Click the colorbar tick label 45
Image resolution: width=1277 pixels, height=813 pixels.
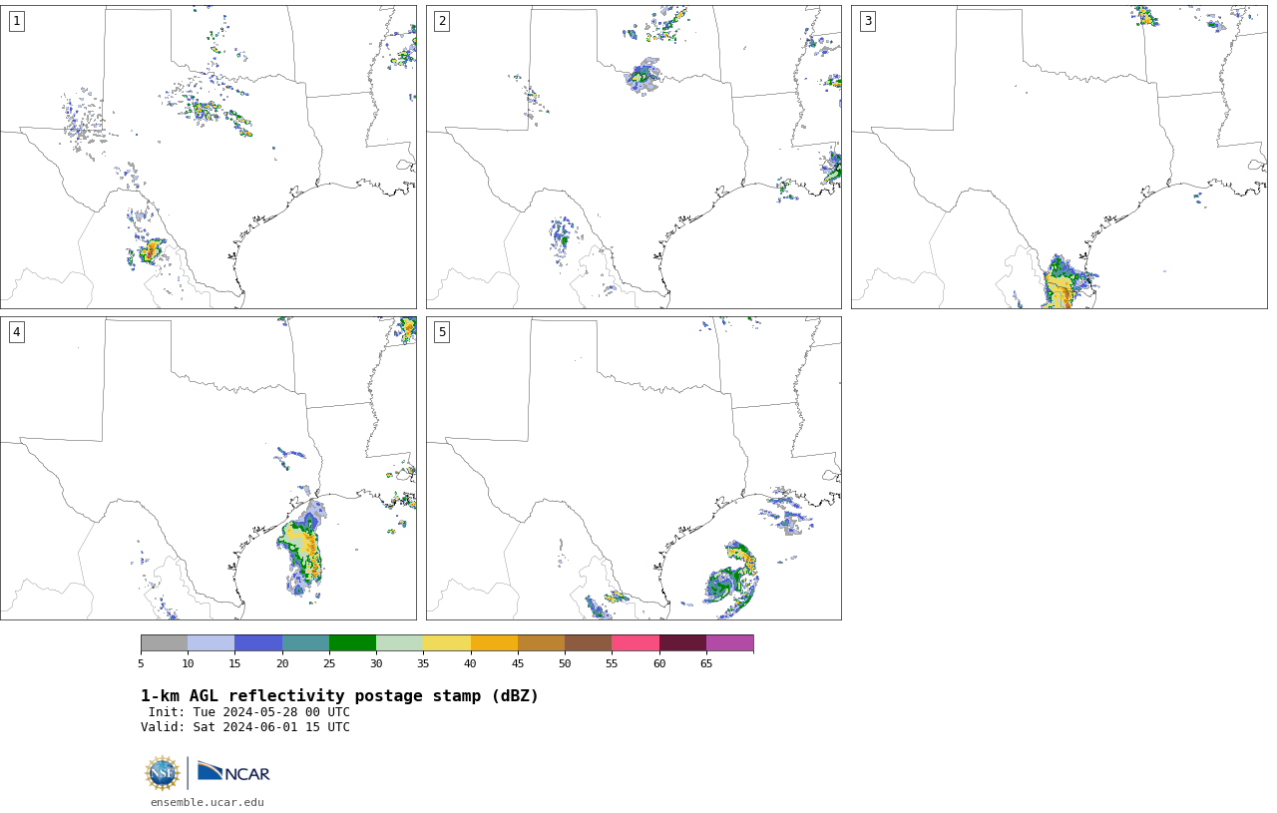518,663
